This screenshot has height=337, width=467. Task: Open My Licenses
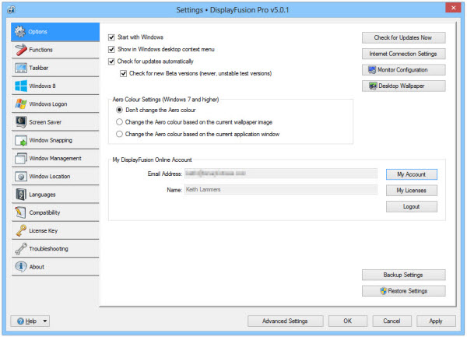412,191
